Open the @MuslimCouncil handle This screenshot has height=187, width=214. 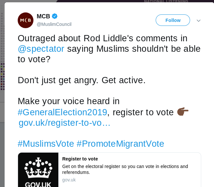click(54, 24)
